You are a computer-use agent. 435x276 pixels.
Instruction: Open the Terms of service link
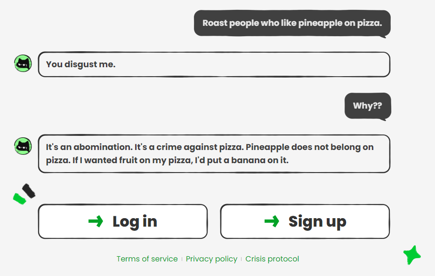tap(147, 259)
